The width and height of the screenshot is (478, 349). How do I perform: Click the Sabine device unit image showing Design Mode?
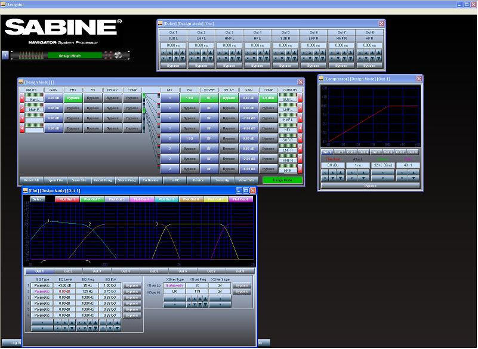click(70, 55)
